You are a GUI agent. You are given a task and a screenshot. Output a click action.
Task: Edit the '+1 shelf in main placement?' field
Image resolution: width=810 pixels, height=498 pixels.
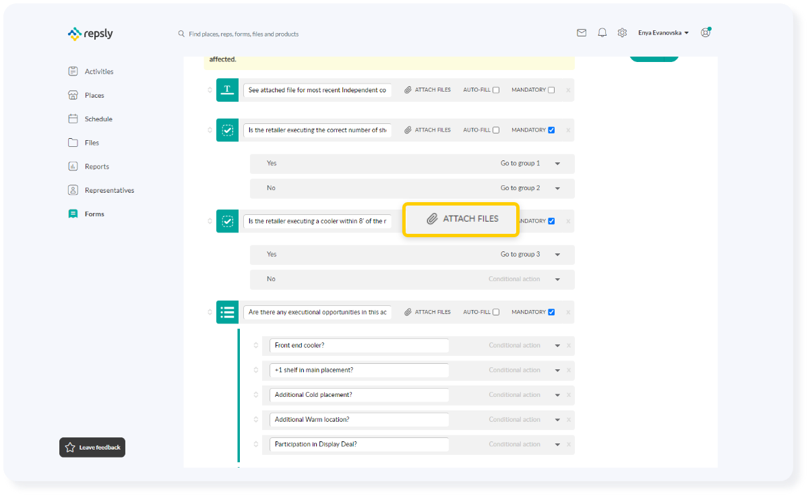[x=359, y=370]
